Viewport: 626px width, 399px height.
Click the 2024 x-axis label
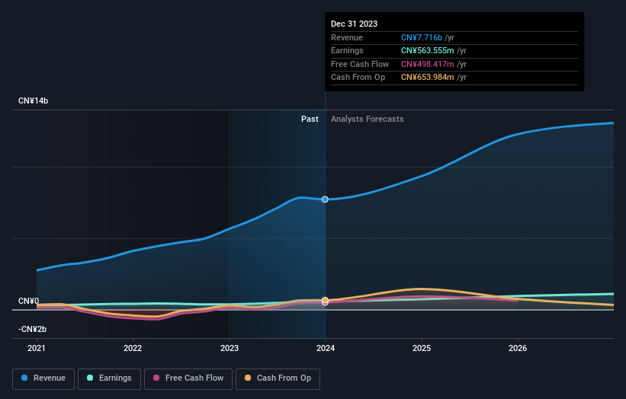326,349
